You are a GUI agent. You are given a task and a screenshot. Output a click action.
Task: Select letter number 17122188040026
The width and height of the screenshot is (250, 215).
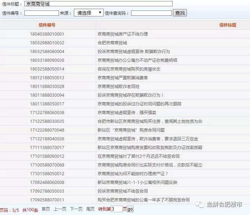pos(47,139)
